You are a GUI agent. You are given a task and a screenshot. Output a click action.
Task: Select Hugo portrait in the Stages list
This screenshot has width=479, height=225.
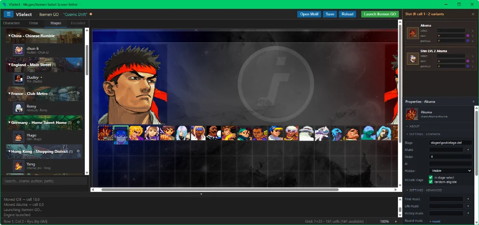19,137
